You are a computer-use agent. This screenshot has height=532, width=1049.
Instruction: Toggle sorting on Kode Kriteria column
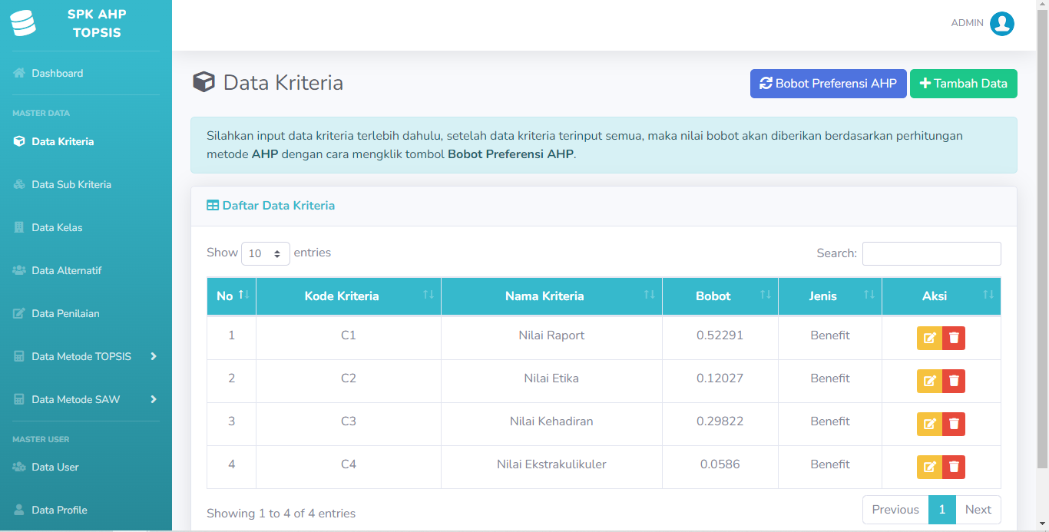coord(348,296)
